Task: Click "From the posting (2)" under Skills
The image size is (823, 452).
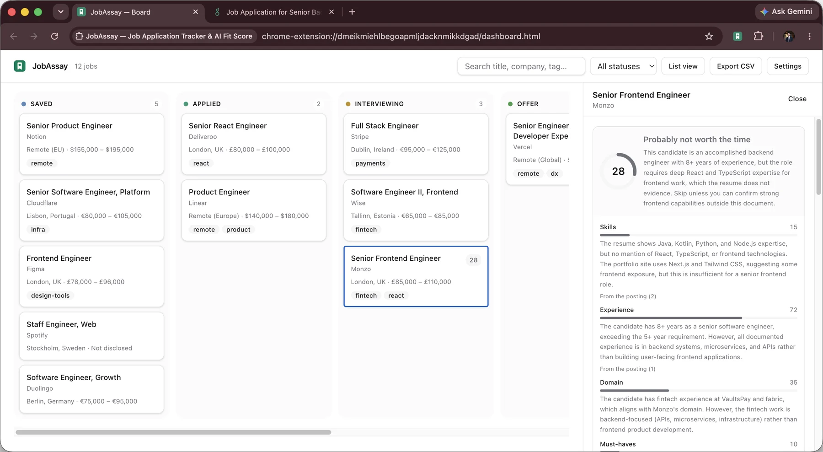Action: pos(628,296)
